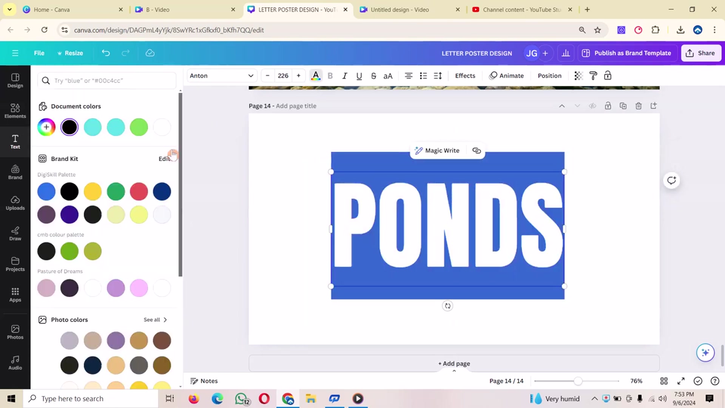Open the insights analytics chart
The height and width of the screenshot is (408, 725).
pyautogui.click(x=566, y=53)
